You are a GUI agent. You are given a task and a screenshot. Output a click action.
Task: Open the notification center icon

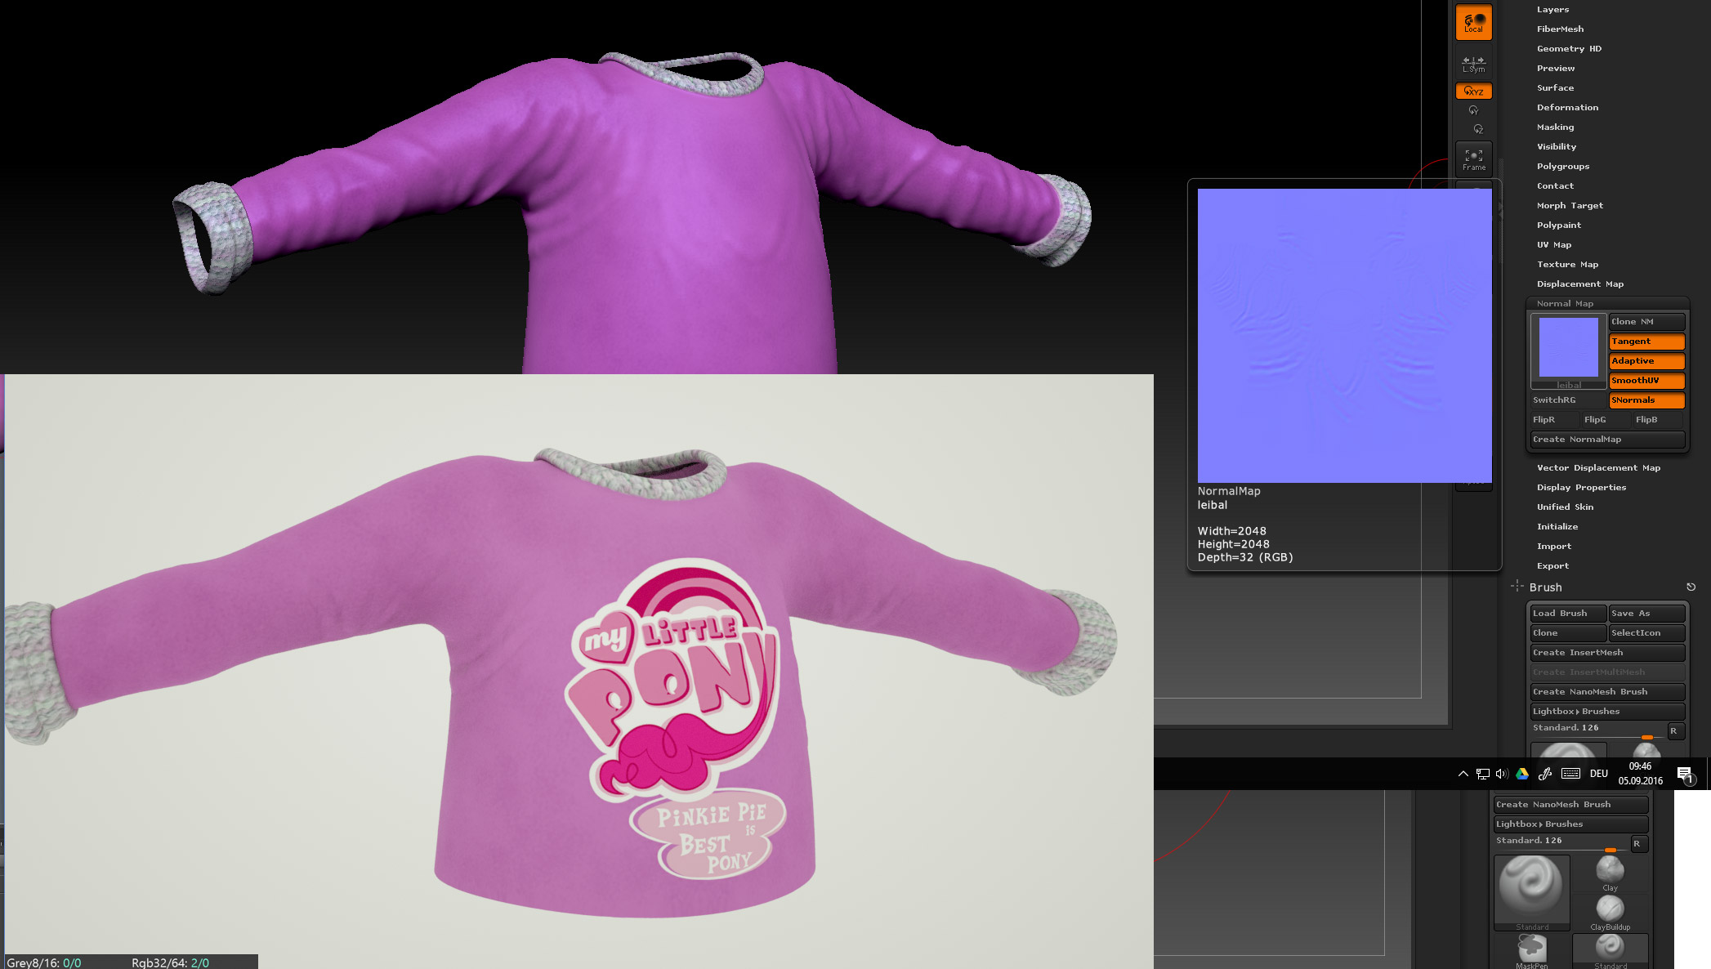[1684, 775]
